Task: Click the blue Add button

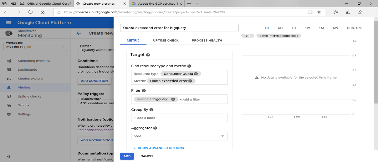Action: pos(127,156)
